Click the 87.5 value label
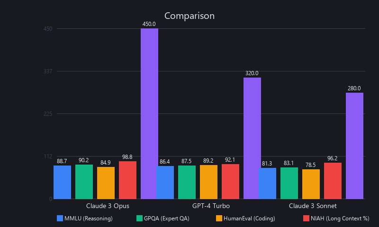The height and width of the screenshot is (227, 379). [186, 161]
